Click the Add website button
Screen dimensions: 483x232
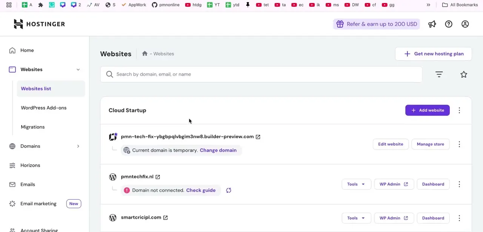[427, 110]
